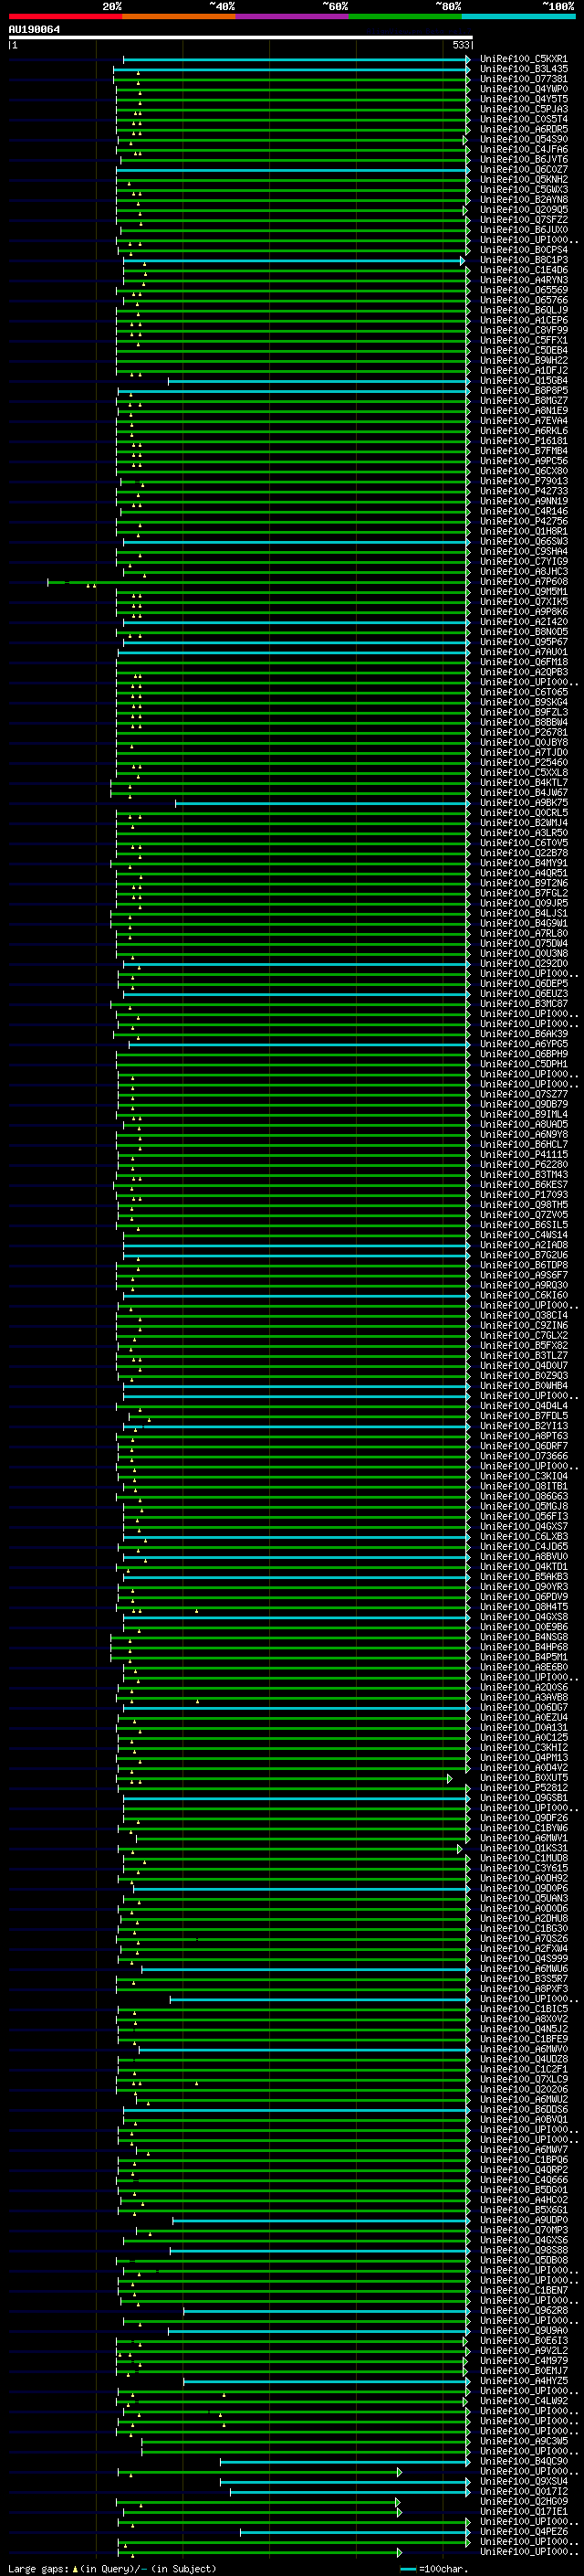This screenshot has height=2576, width=584.
Task: Click the purple ~60% identity legend segment
Action: click(293, 16)
